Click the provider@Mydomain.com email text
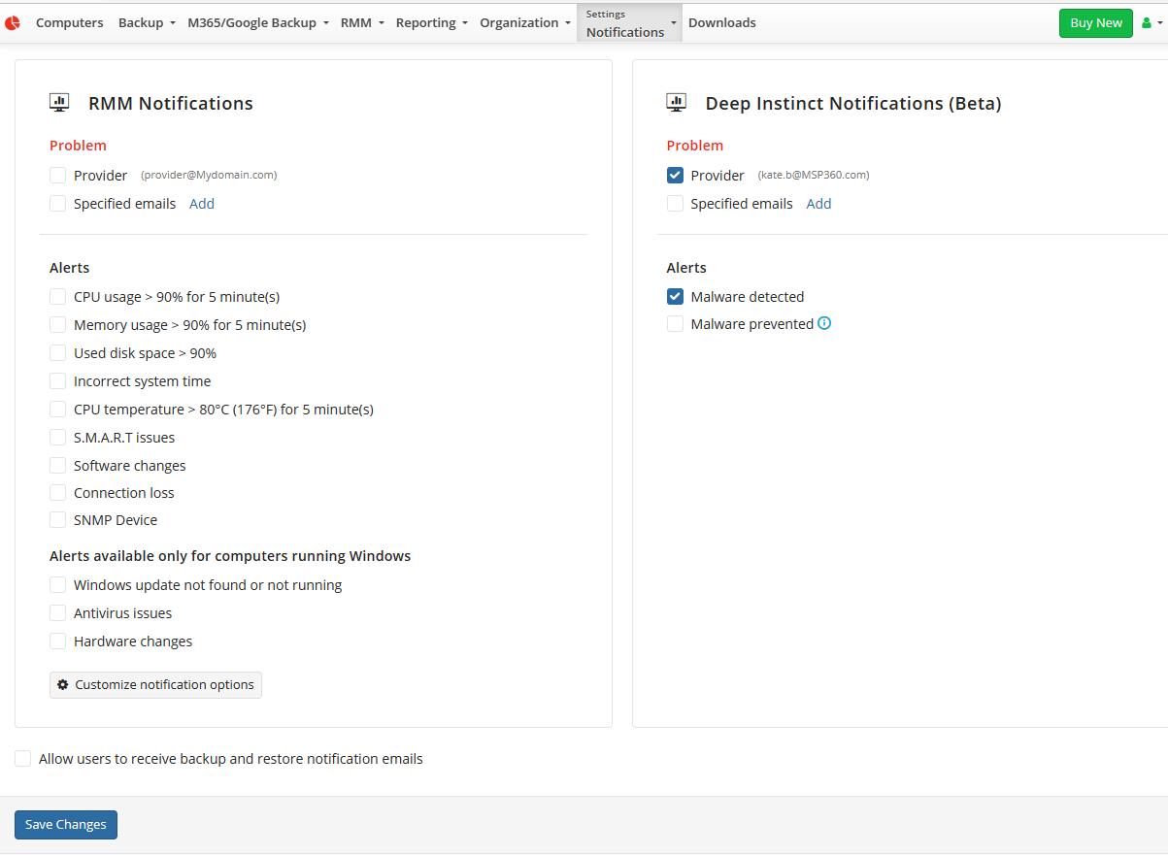 click(x=209, y=176)
